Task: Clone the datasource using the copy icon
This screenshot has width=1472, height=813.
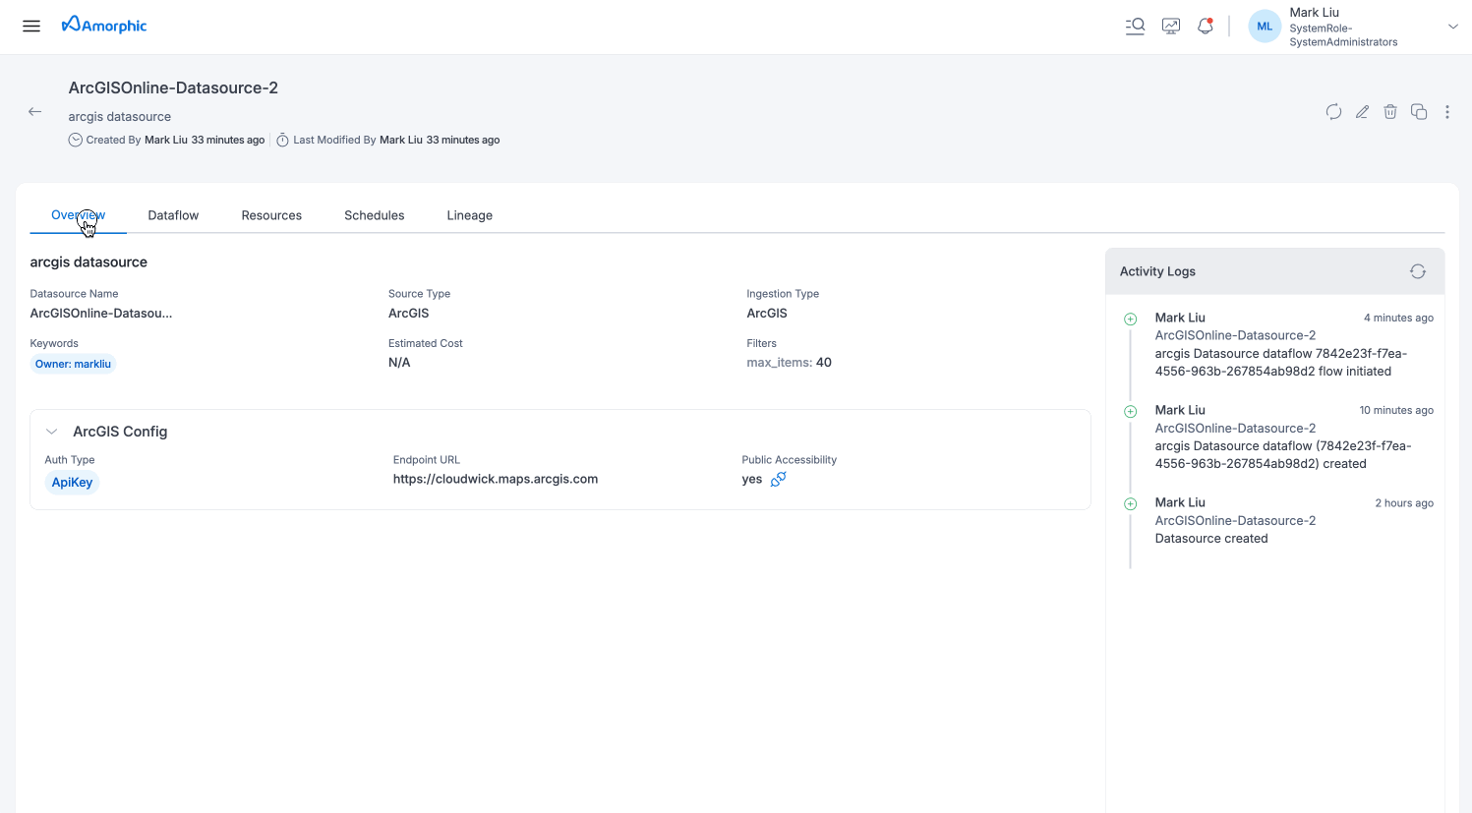Action: [x=1419, y=111]
